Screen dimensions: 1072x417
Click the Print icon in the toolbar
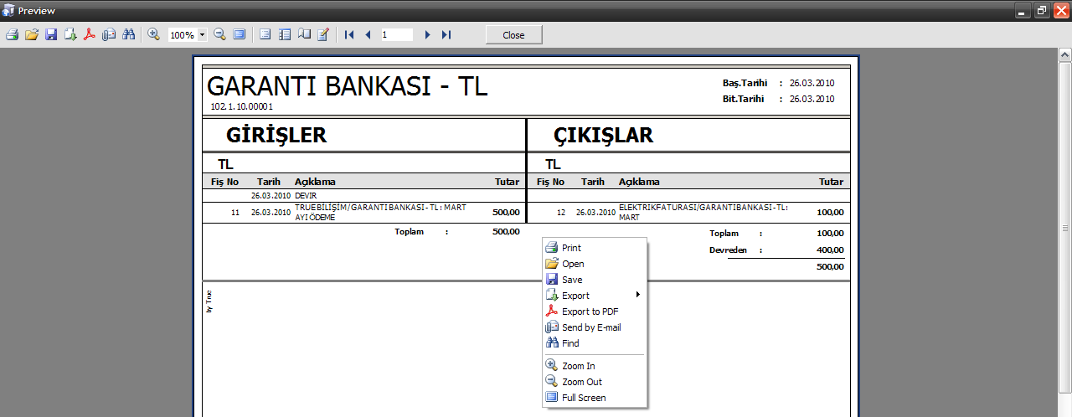[12, 34]
